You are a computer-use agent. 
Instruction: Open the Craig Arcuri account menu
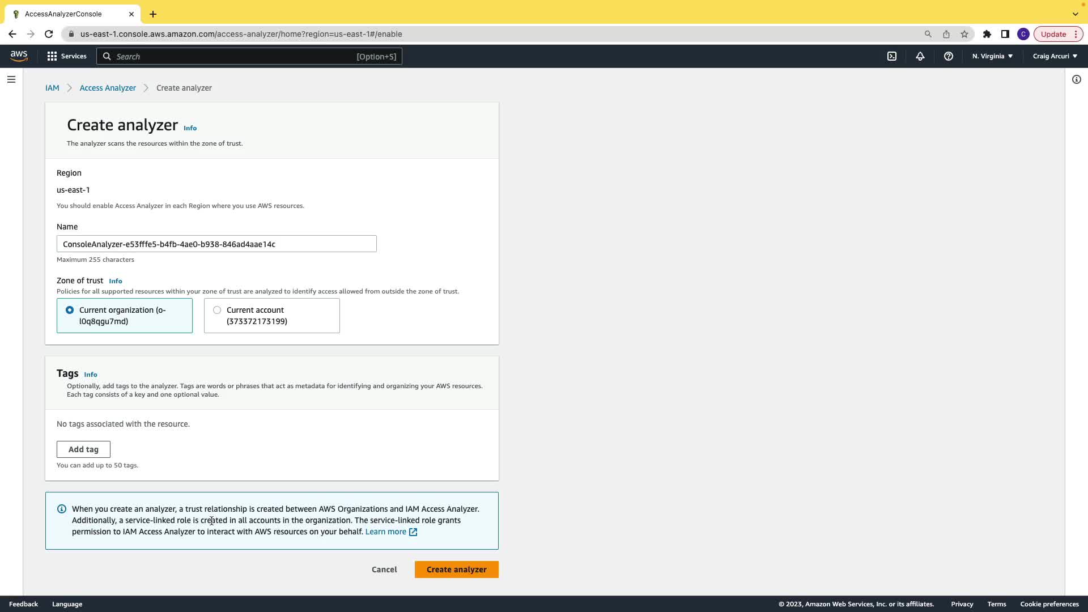(x=1055, y=56)
